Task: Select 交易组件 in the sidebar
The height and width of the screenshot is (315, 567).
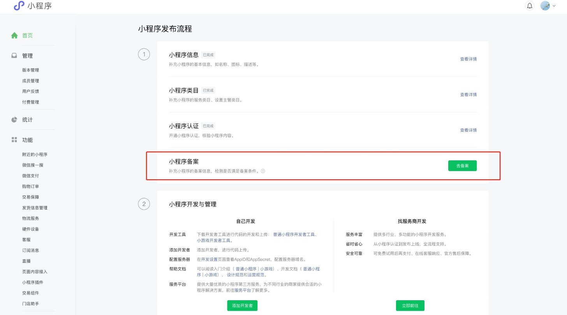Action: (30, 293)
